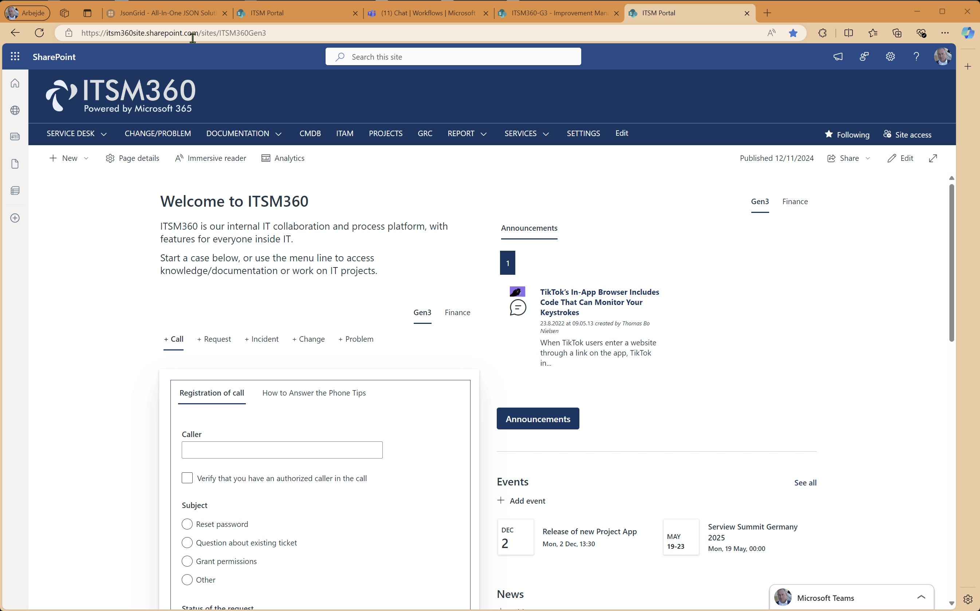Click the Settings gear icon in top bar

pyautogui.click(x=890, y=56)
